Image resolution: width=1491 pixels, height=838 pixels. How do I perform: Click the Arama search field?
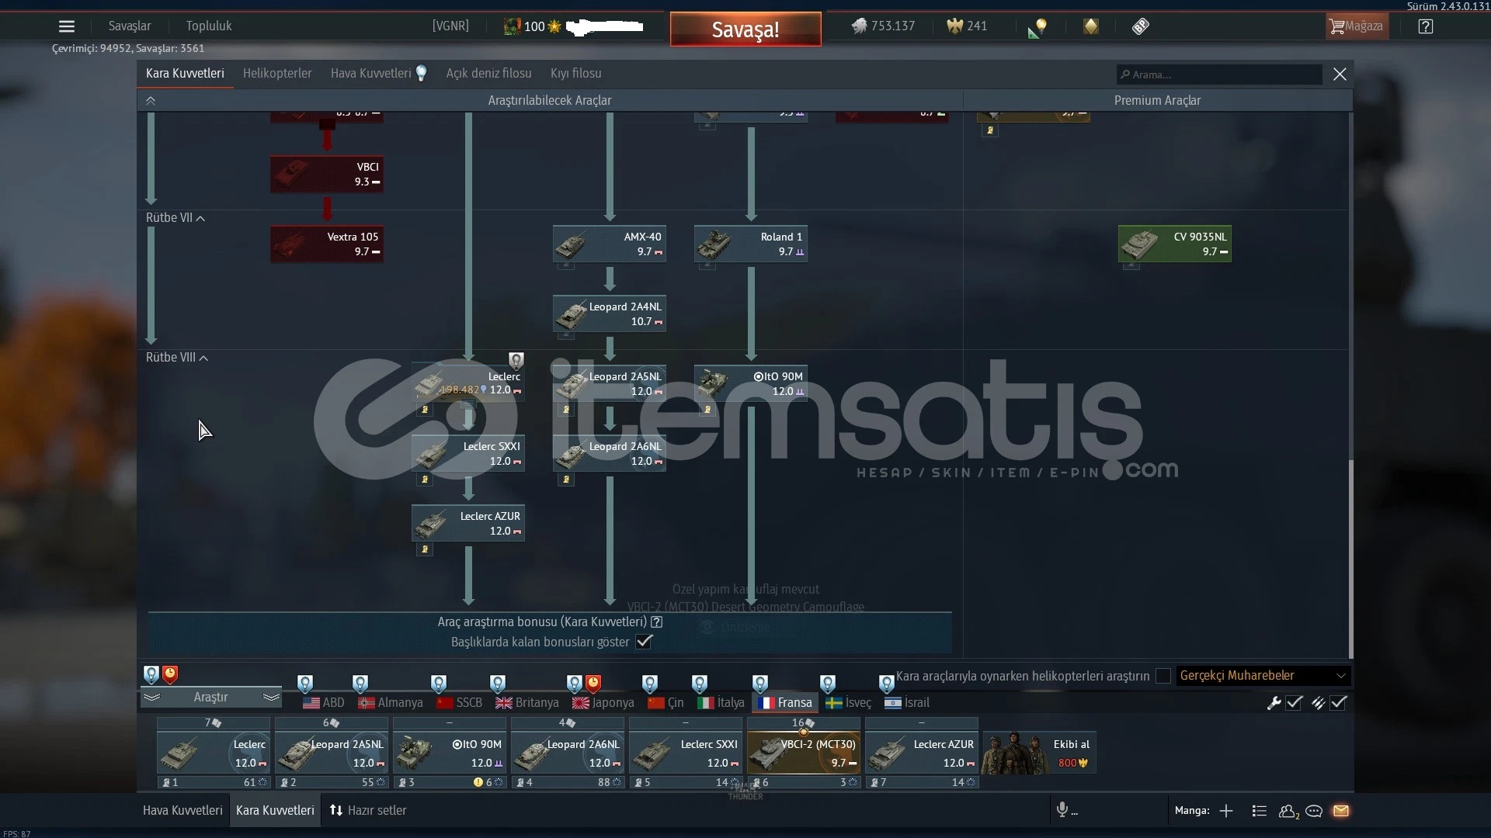[1219, 74]
